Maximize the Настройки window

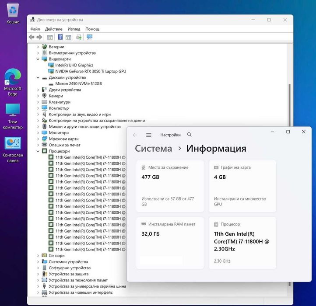click(x=288, y=132)
